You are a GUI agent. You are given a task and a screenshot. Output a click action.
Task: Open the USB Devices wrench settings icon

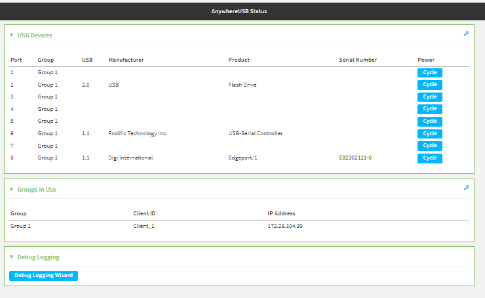pos(467,33)
